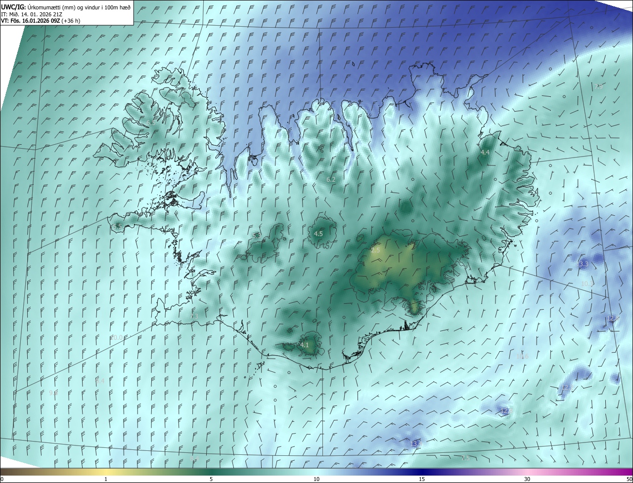The image size is (633, 483).
Task: Click the "2.5" value on the large glacier
Action: tap(375, 251)
